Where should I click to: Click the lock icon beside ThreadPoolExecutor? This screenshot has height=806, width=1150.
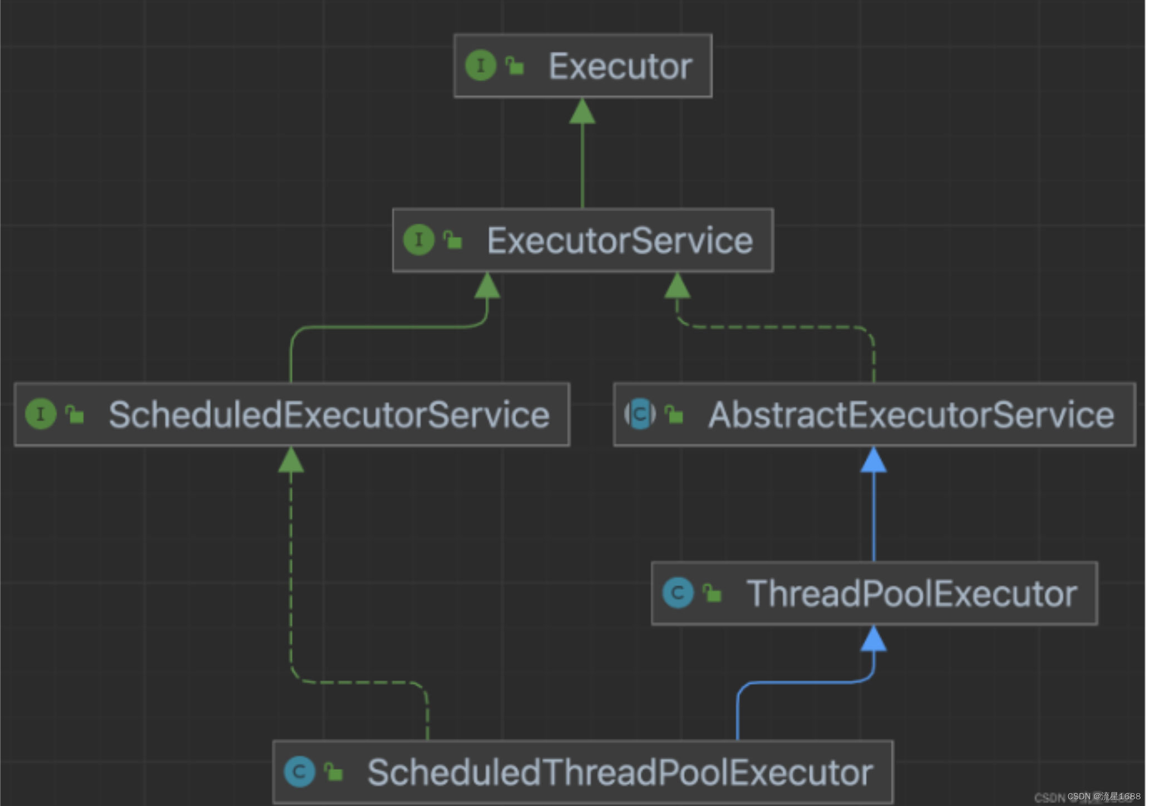712,593
